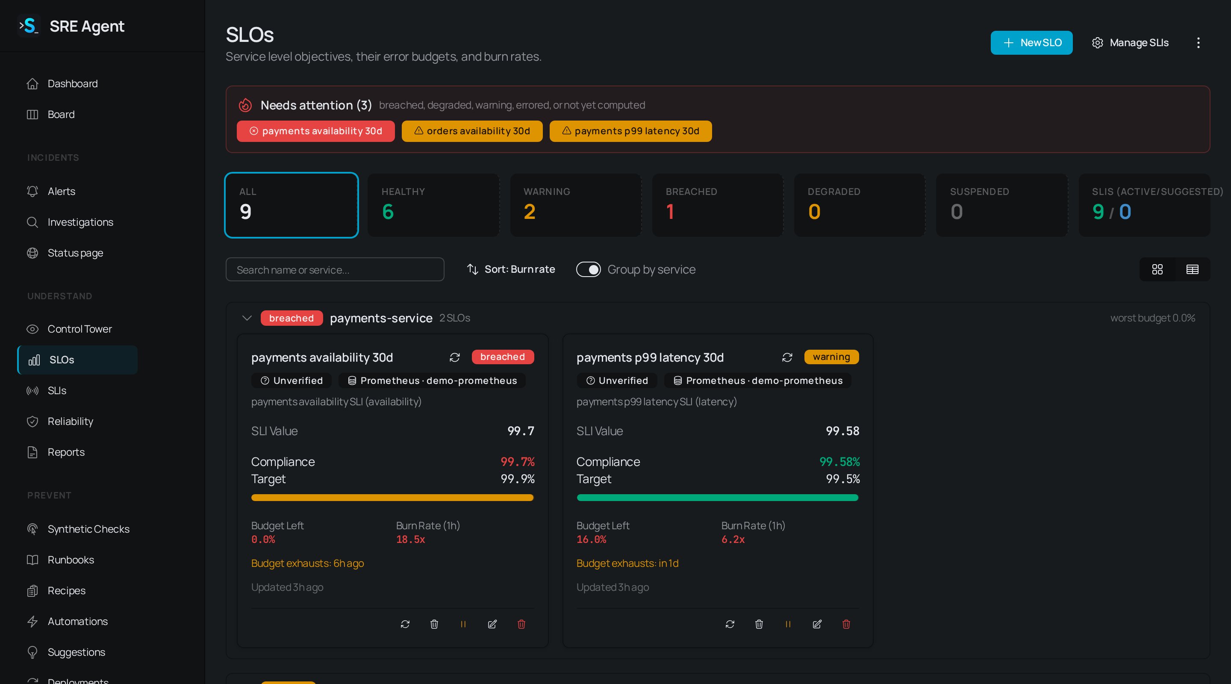Open Manage SLIs
Image resolution: width=1231 pixels, height=684 pixels.
tap(1131, 43)
